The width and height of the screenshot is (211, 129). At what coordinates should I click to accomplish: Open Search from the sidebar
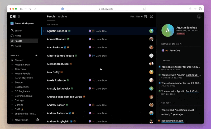18,31
